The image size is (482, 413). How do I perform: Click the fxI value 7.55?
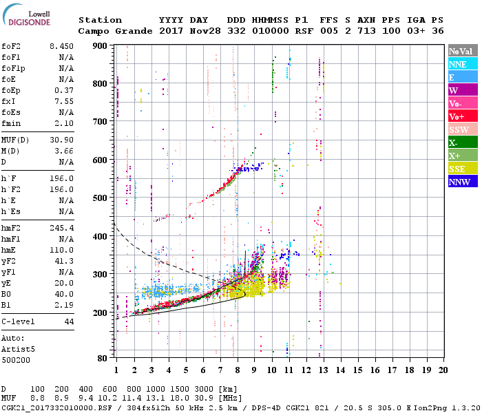pyautogui.click(x=64, y=101)
